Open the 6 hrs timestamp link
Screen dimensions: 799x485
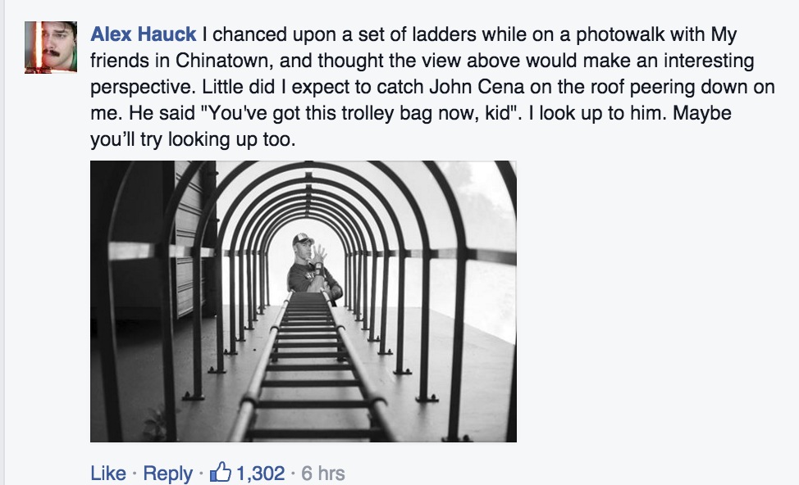(323, 473)
